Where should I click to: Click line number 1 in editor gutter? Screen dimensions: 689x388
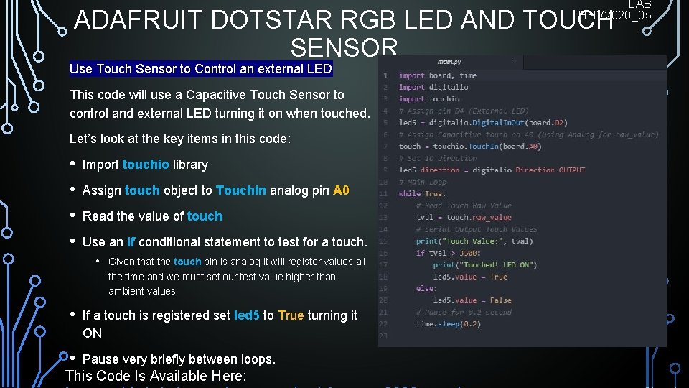(385, 75)
